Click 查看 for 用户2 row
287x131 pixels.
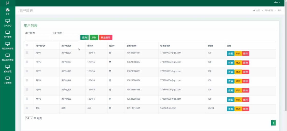[x=231, y=63]
